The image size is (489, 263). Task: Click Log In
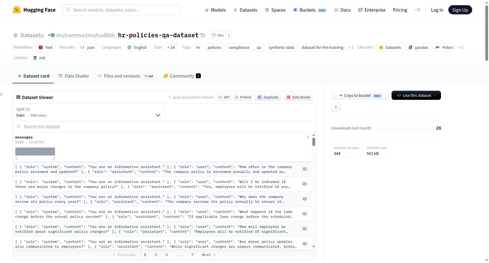(x=437, y=10)
